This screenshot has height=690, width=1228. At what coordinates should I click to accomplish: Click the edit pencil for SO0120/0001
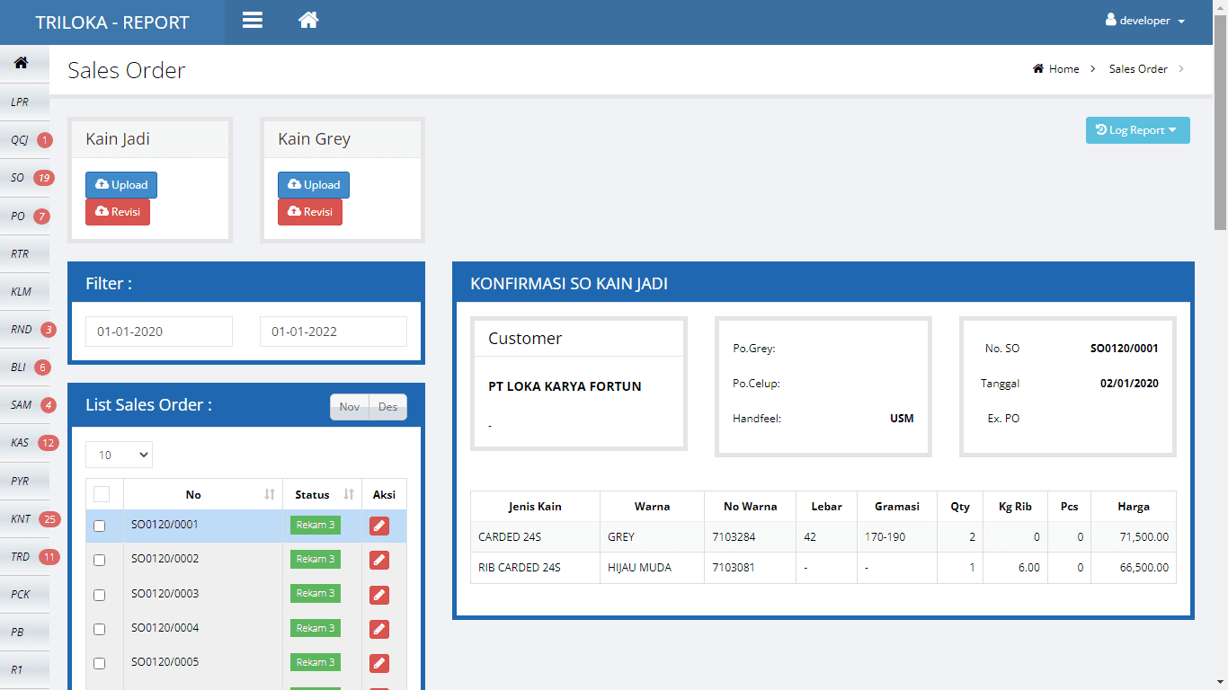coord(379,526)
